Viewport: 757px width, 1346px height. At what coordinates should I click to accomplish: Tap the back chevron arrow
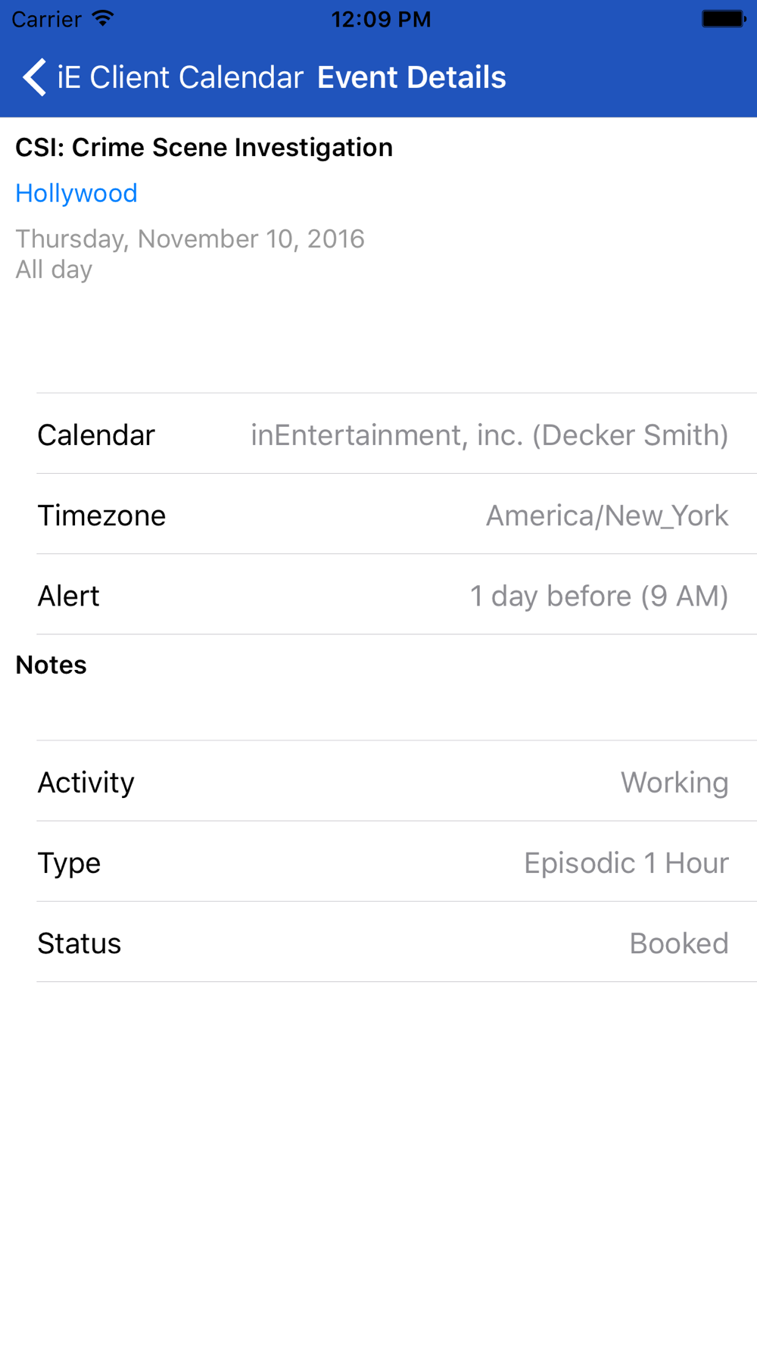34,77
